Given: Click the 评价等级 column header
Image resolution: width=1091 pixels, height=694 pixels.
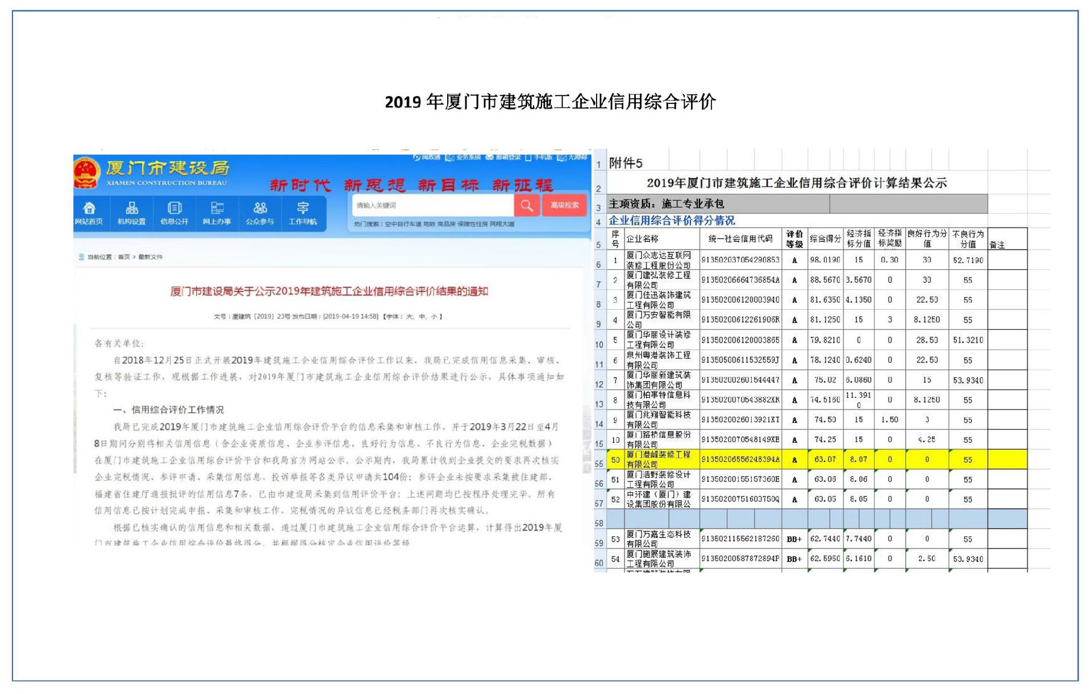Looking at the screenshot, I should [794, 239].
